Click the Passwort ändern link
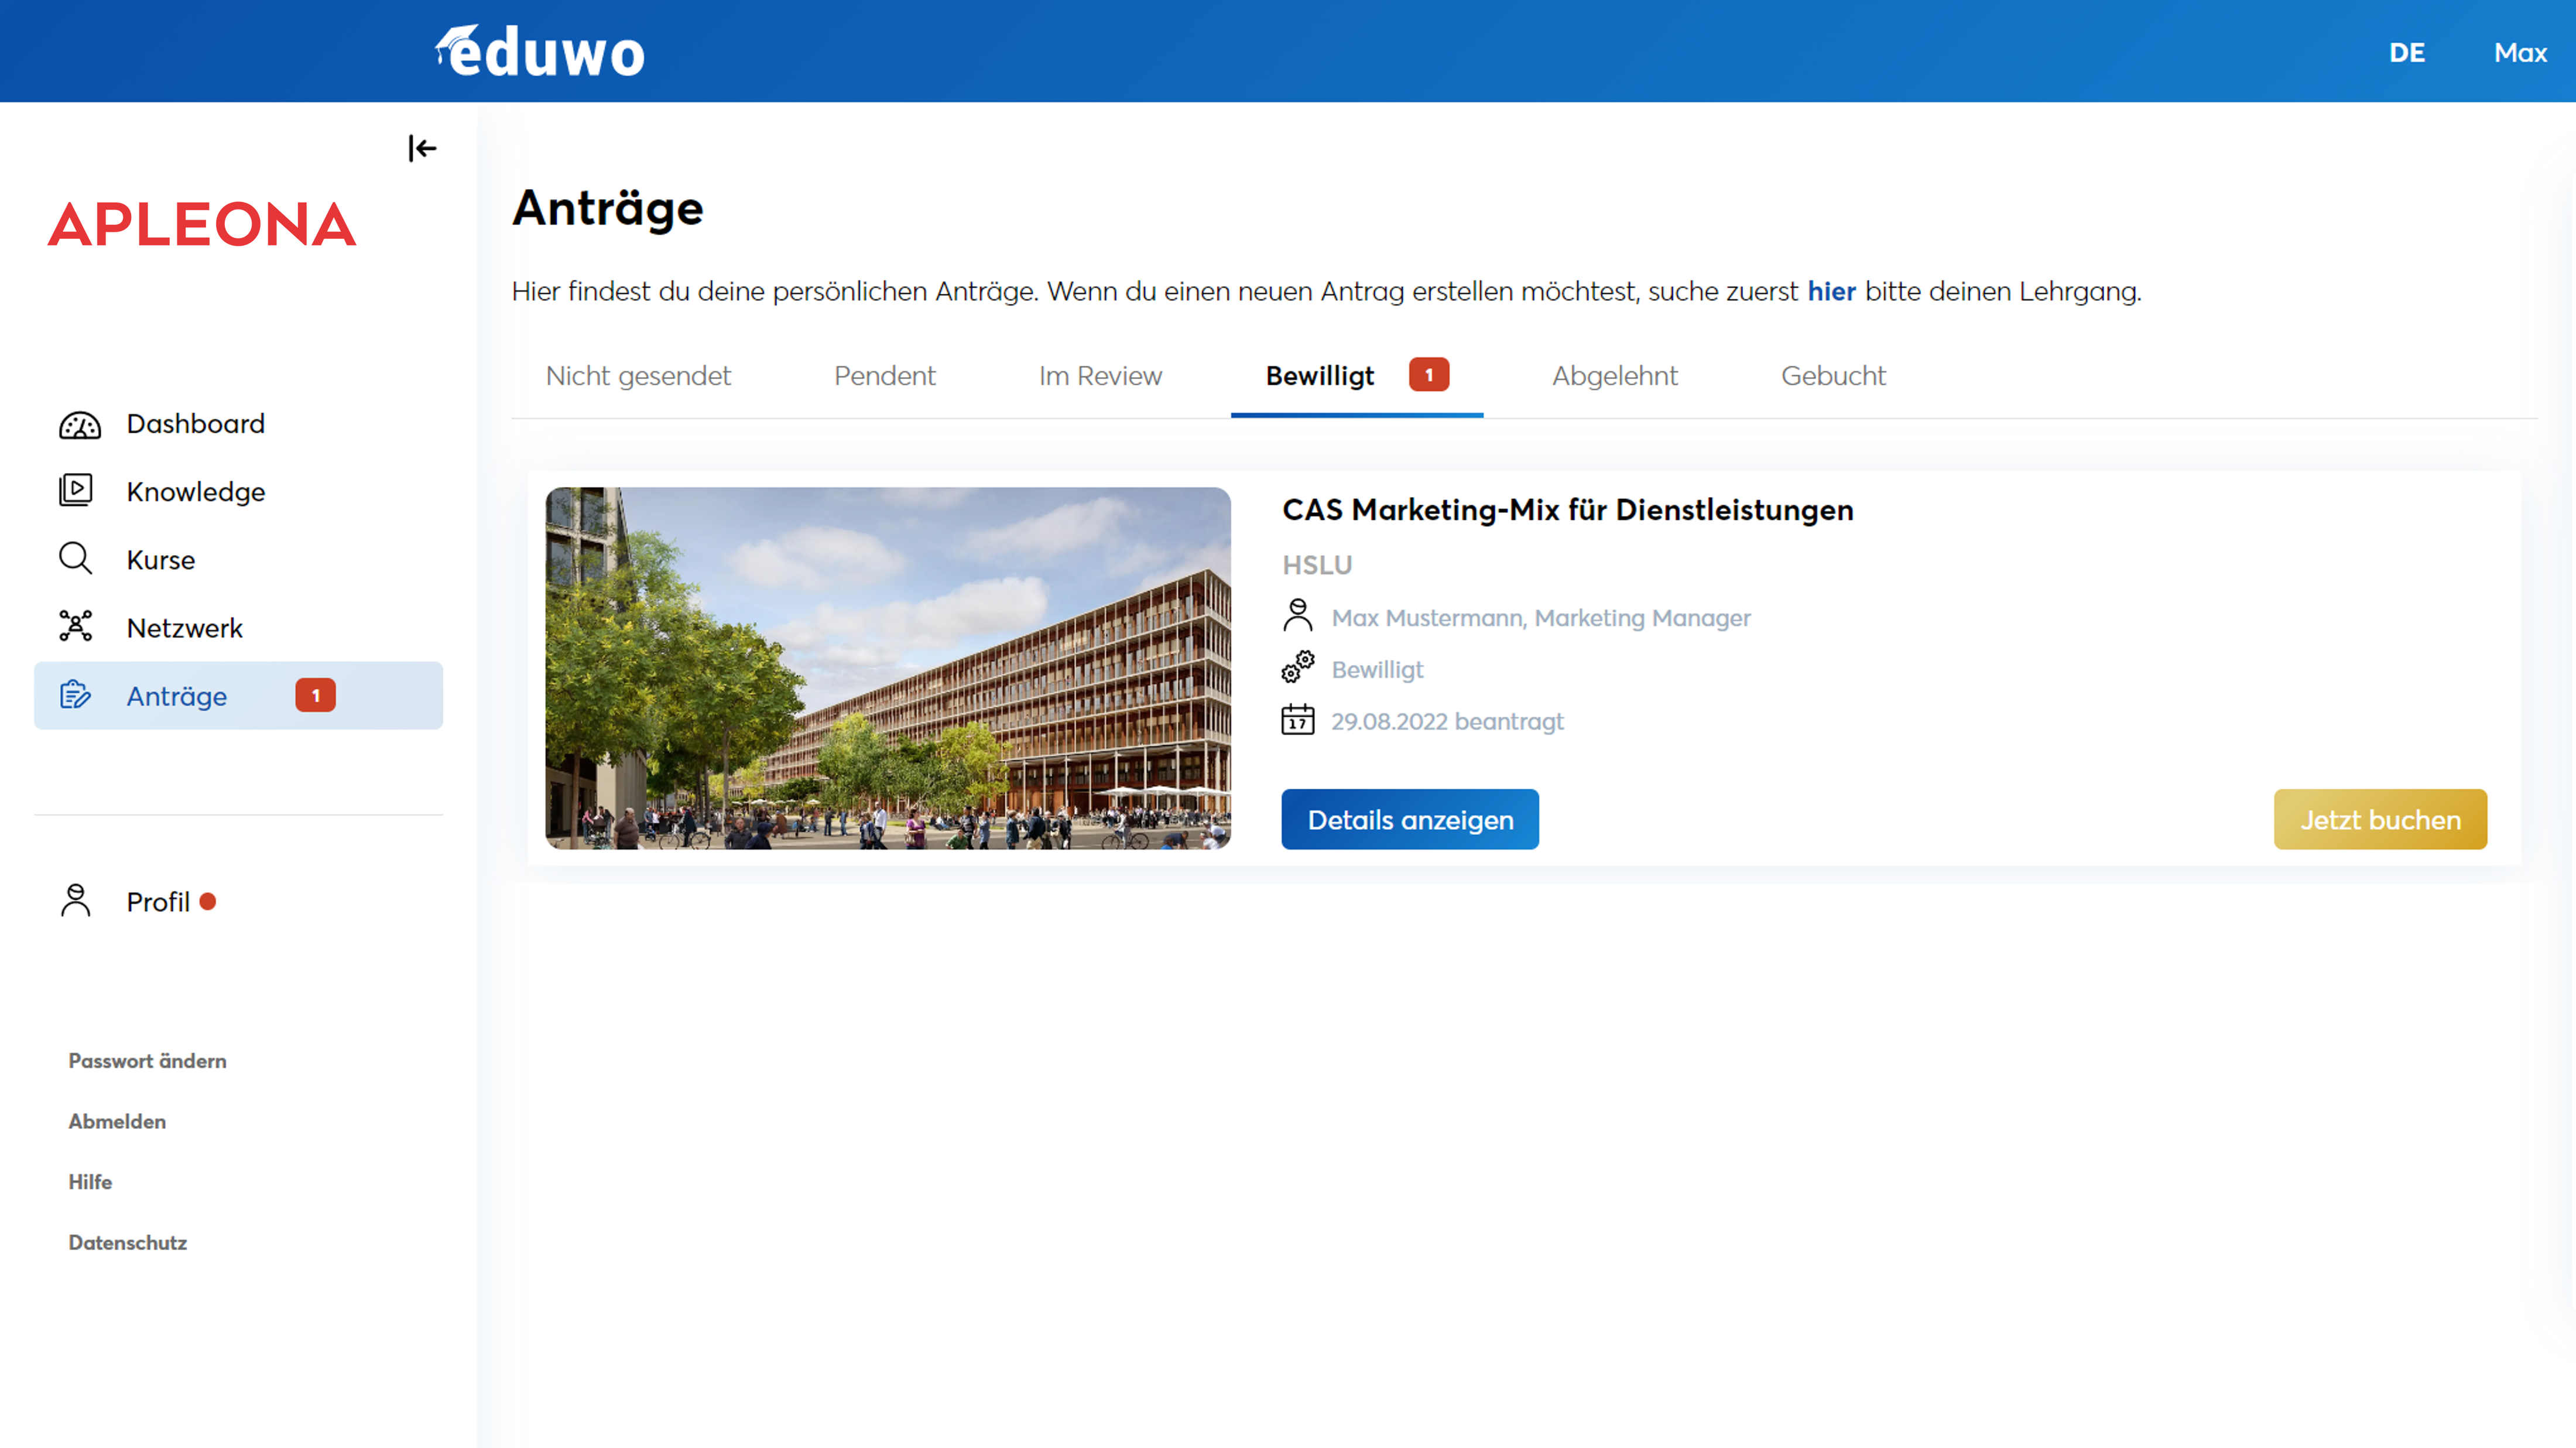Viewport: 2576px width, 1448px height. click(x=147, y=1060)
